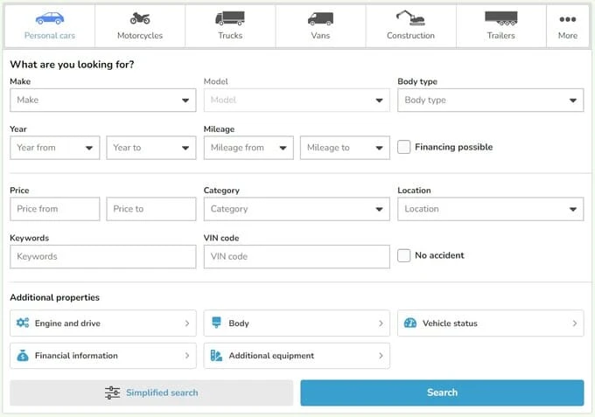Switch to the Trucks tab label
595x417 pixels.
tap(230, 35)
